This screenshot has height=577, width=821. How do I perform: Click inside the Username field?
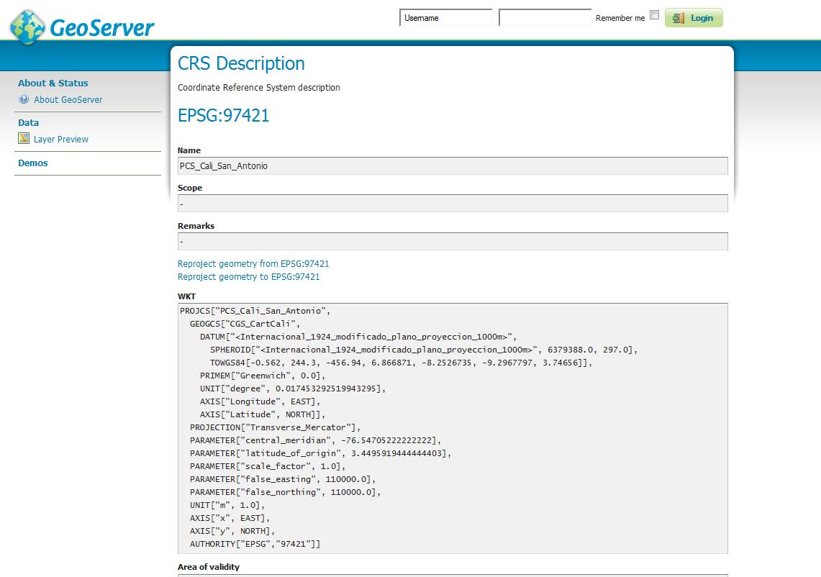446,17
